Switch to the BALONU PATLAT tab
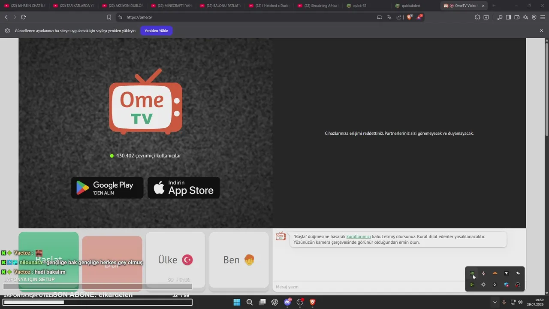This screenshot has height=309, width=549. 220,6
